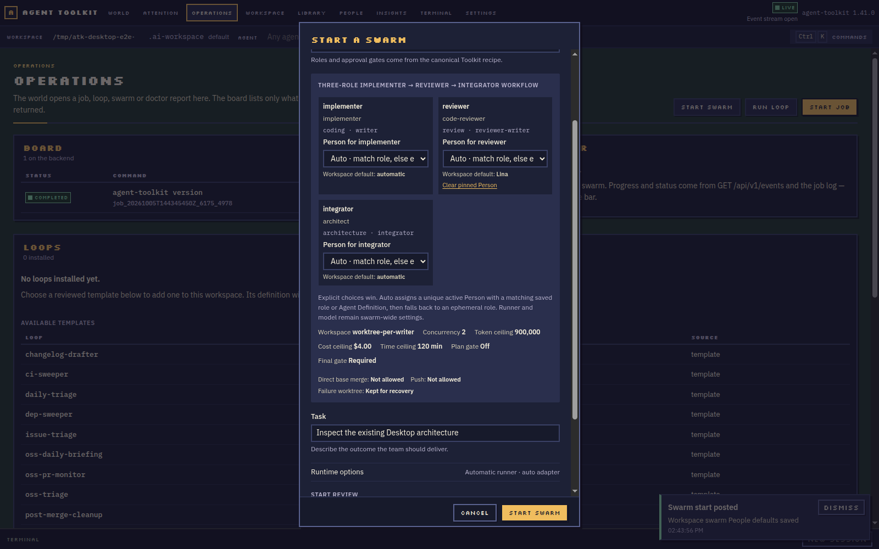
Task: Open Commands palette Ctrl K button
Action: (832, 37)
